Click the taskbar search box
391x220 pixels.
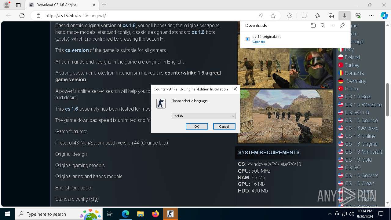pyautogui.click(x=59, y=214)
